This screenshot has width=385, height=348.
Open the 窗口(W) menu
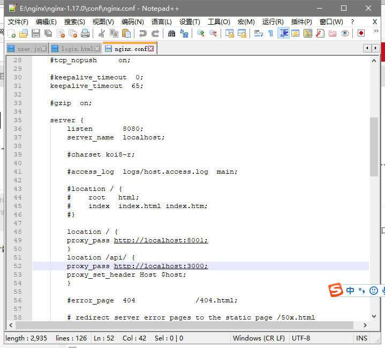point(331,22)
